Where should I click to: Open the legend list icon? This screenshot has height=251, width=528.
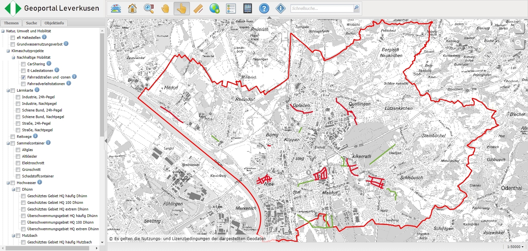point(231,9)
